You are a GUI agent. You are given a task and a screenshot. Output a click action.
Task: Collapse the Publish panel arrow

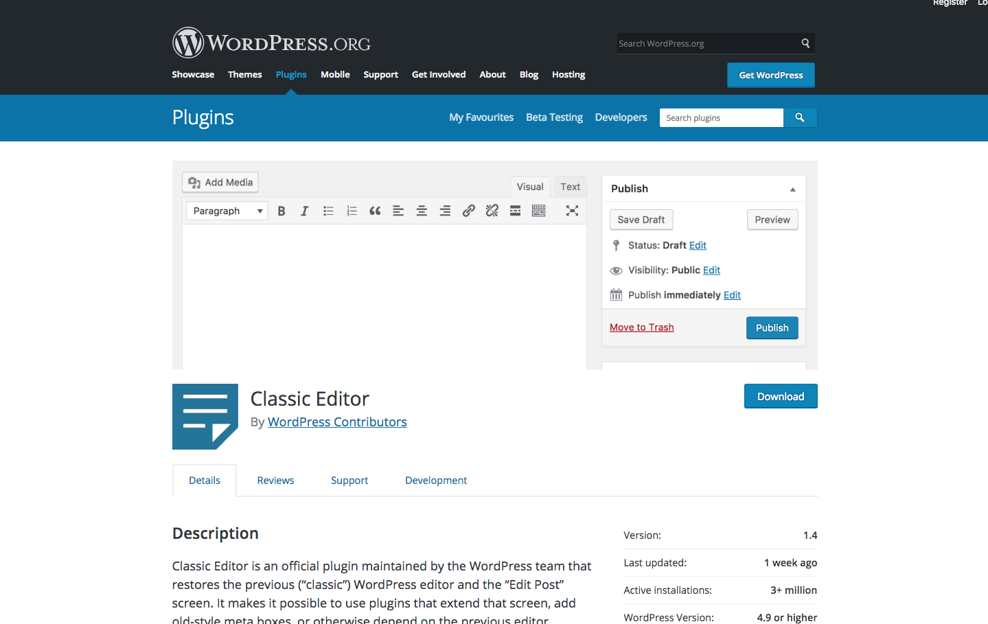[x=792, y=189]
